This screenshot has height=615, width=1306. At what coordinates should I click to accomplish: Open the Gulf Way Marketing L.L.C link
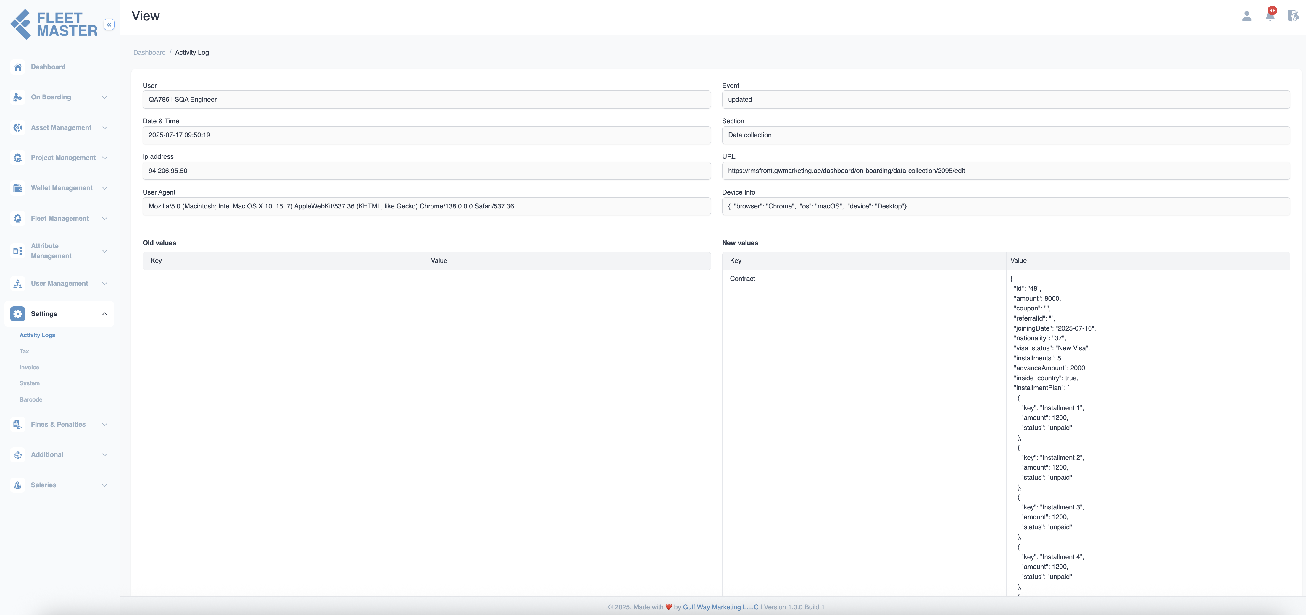click(720, 607)
